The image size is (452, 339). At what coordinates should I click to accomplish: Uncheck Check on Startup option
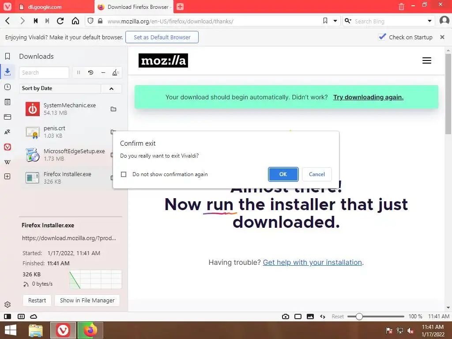point(382,37)
